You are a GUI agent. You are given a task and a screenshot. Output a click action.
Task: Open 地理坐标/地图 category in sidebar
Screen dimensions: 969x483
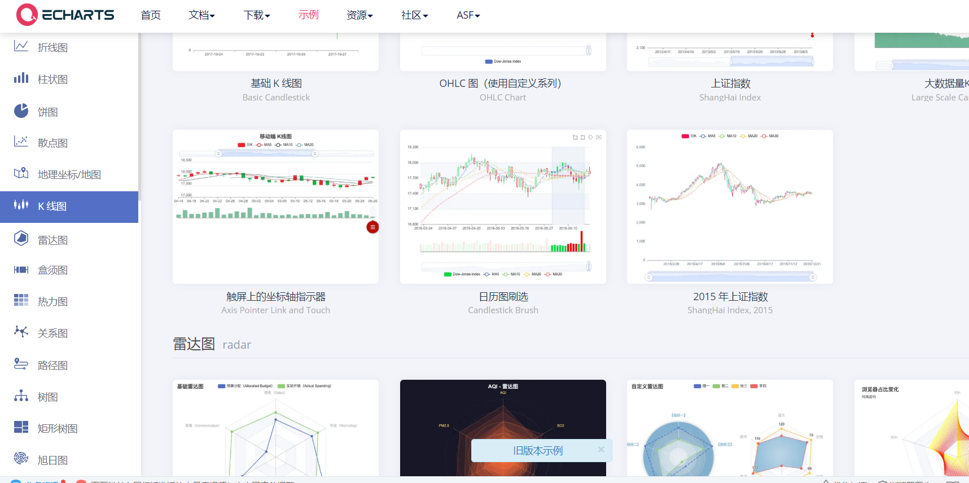(69, 174)
